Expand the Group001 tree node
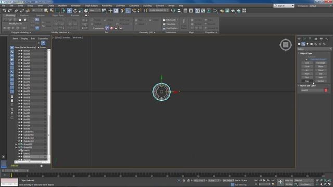The width and height of the screenshot is (333, 187). pos(16,144)
